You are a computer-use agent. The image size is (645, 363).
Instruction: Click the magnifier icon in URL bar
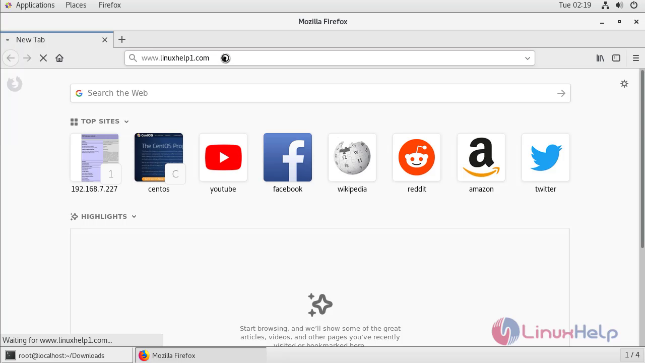point(133,58)
